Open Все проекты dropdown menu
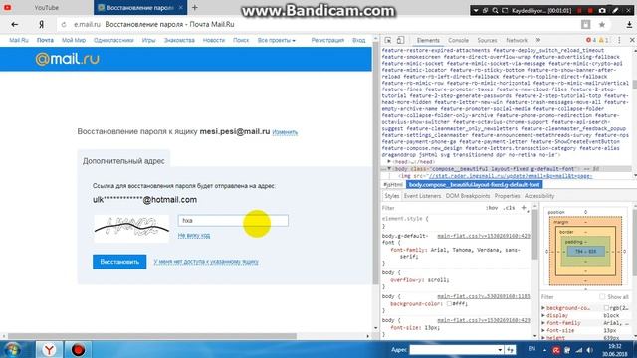637x358 pixels. tap(277, 40)
